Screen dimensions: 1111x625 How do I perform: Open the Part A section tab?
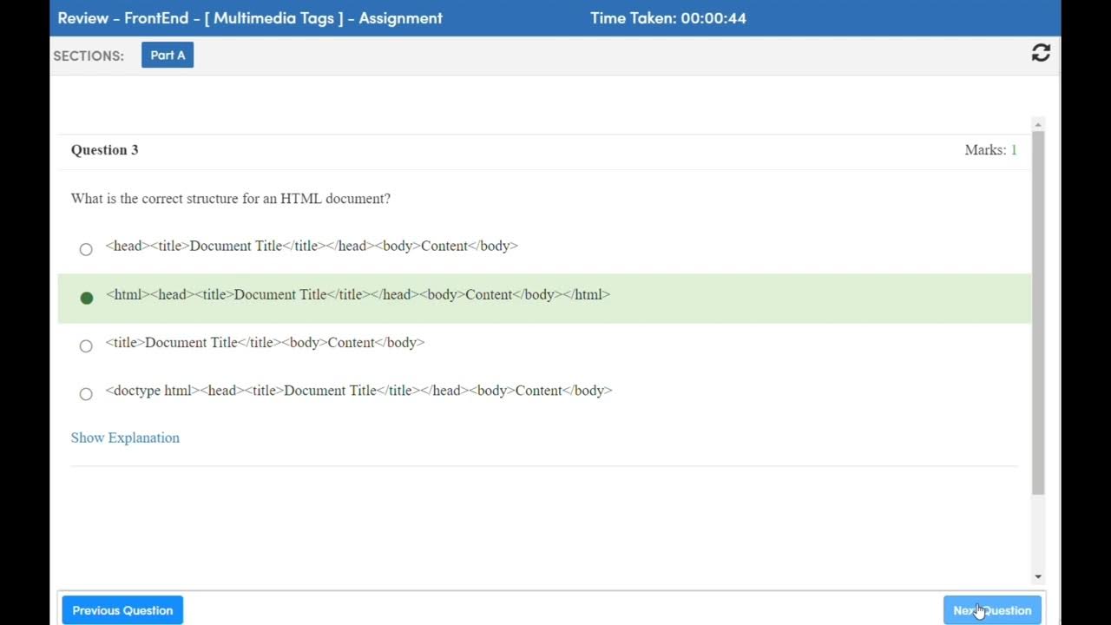tap(168, 55)
